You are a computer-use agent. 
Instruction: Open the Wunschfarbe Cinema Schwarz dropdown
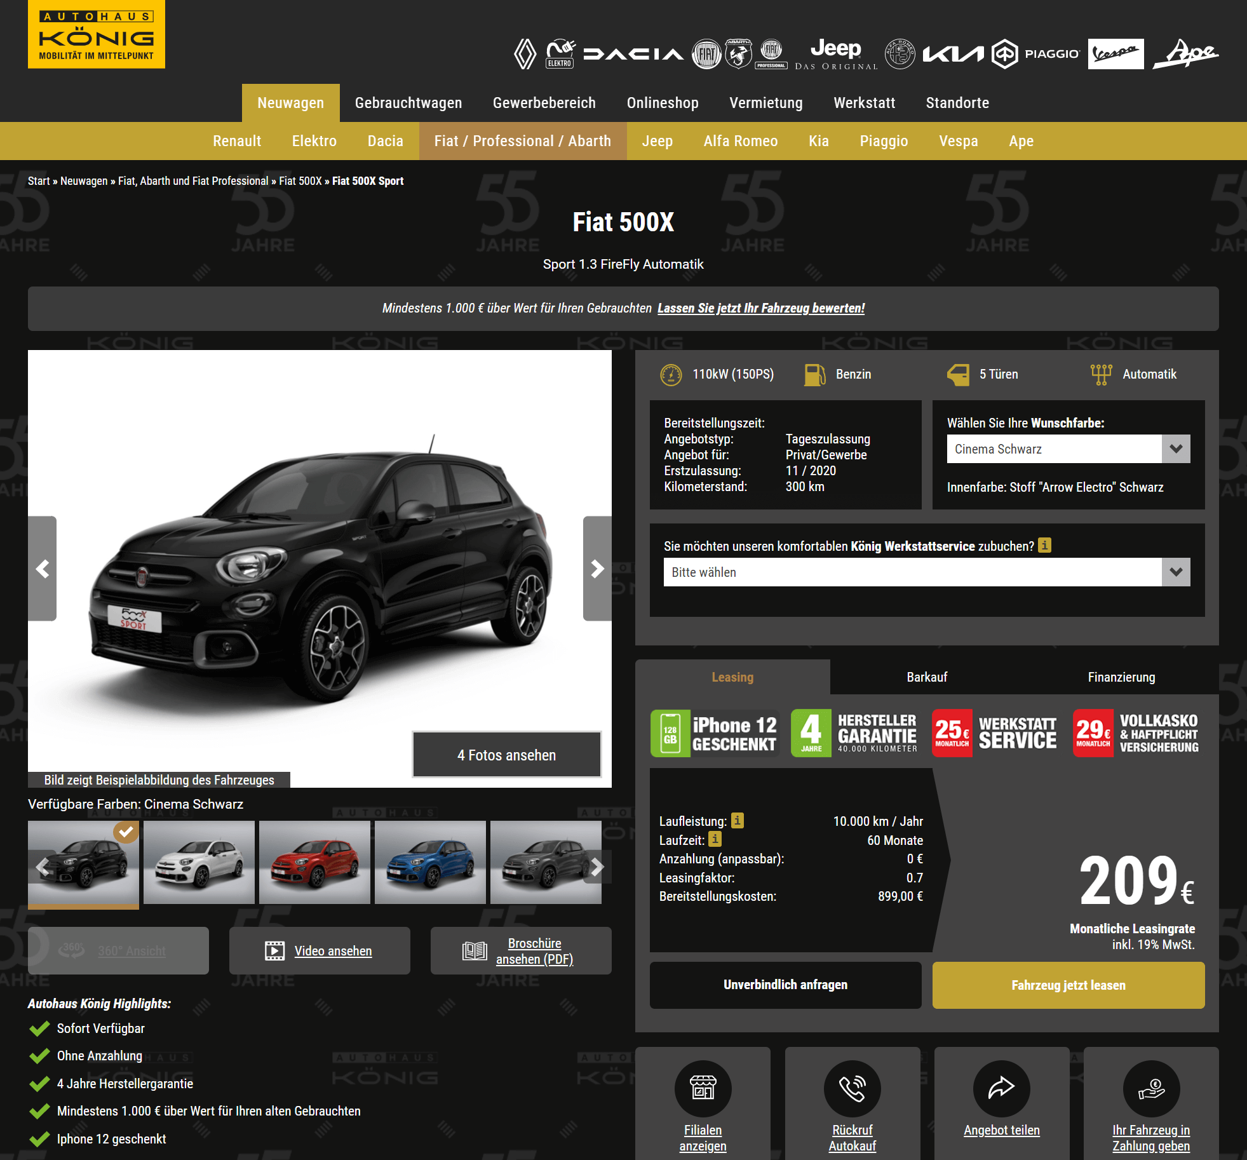1068,449
